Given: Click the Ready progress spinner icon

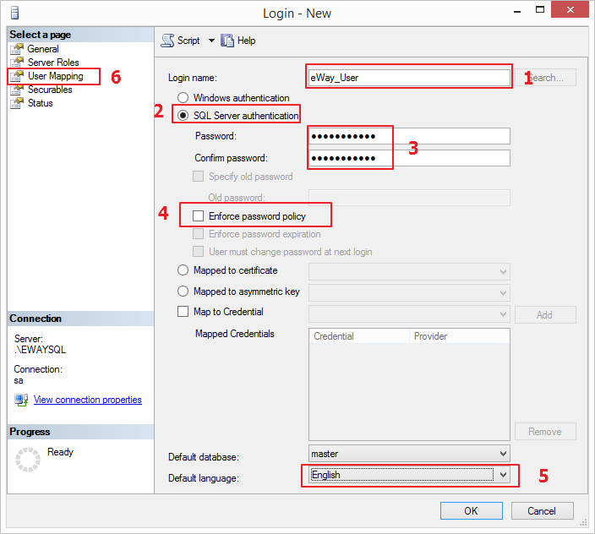Looking at the screenshot, I should pyautogui.click(x=28, y=460).
